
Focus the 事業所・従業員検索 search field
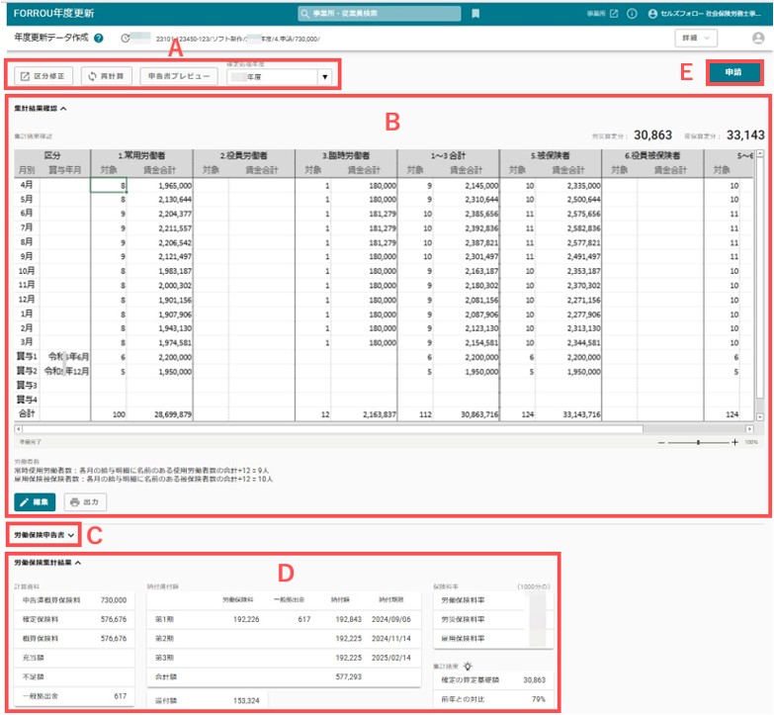(x=380, y=13)
